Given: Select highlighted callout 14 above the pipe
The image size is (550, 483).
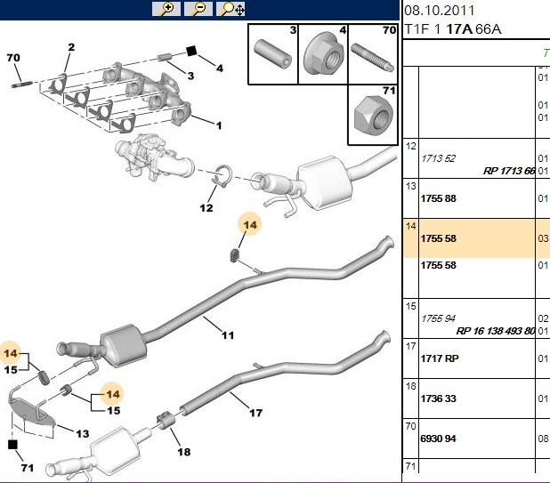Looking at the screenshot, I should [x=250, y=224].
